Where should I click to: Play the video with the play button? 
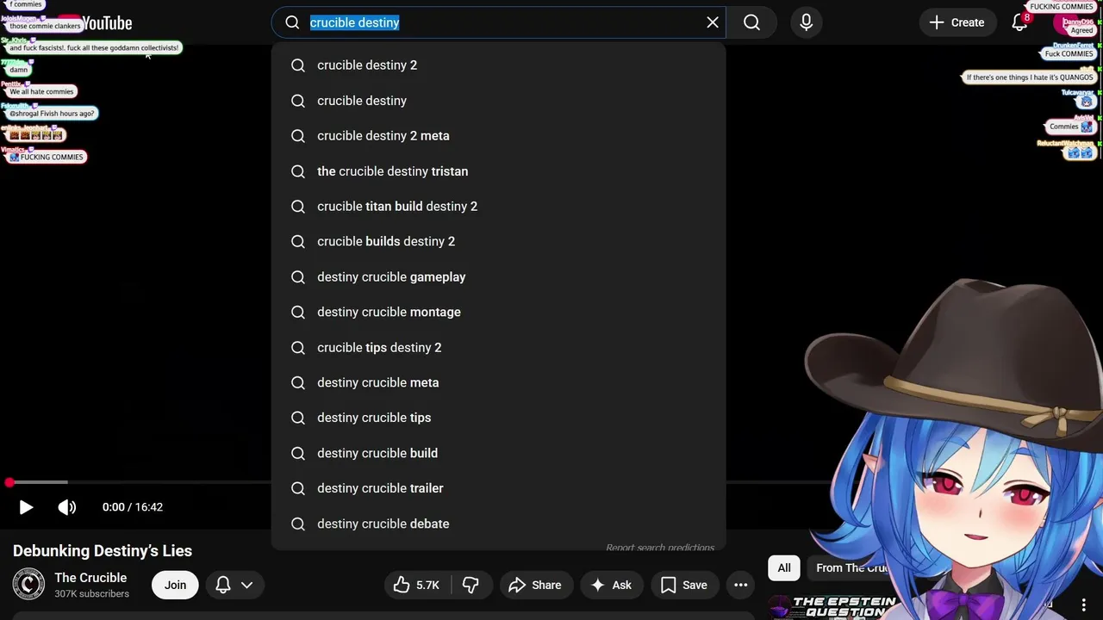[26, 507]
